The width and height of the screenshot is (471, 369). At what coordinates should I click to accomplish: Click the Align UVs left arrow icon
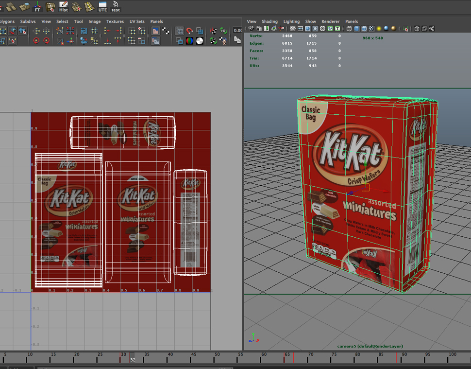click(x=107, y=31)
